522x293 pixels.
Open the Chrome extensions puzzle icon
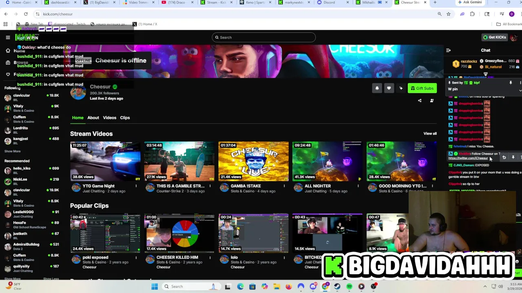click(472, 14)
